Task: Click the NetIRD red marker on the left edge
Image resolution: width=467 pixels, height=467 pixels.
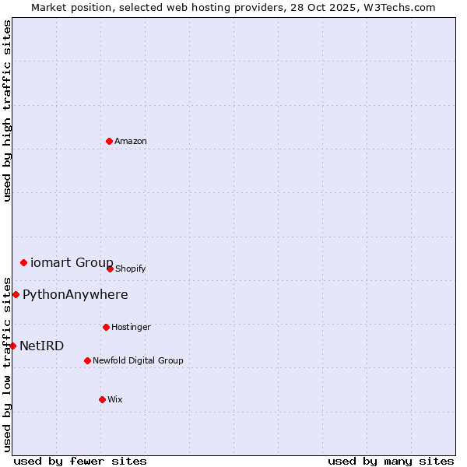Action: 12,346
